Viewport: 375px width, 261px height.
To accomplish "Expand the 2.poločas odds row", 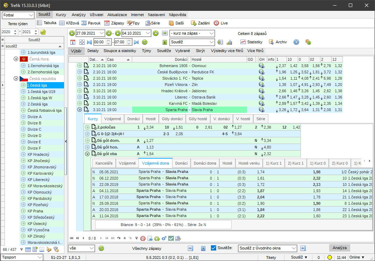I will click(87, 127).
